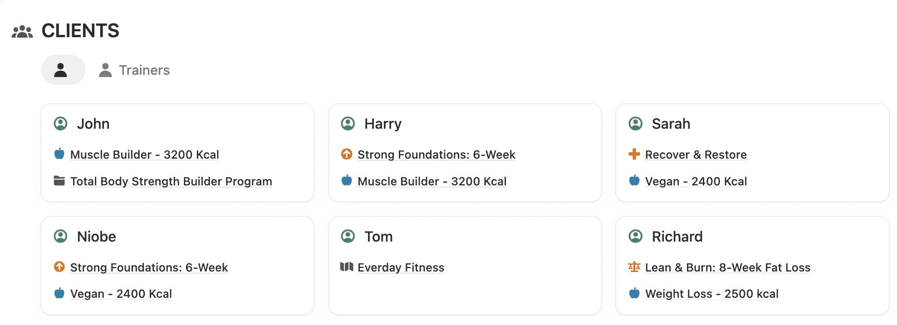Click the apple icon beside Weight Loss - 2500 kcal
Screen dimensions: 897x325
pos(635,293)
